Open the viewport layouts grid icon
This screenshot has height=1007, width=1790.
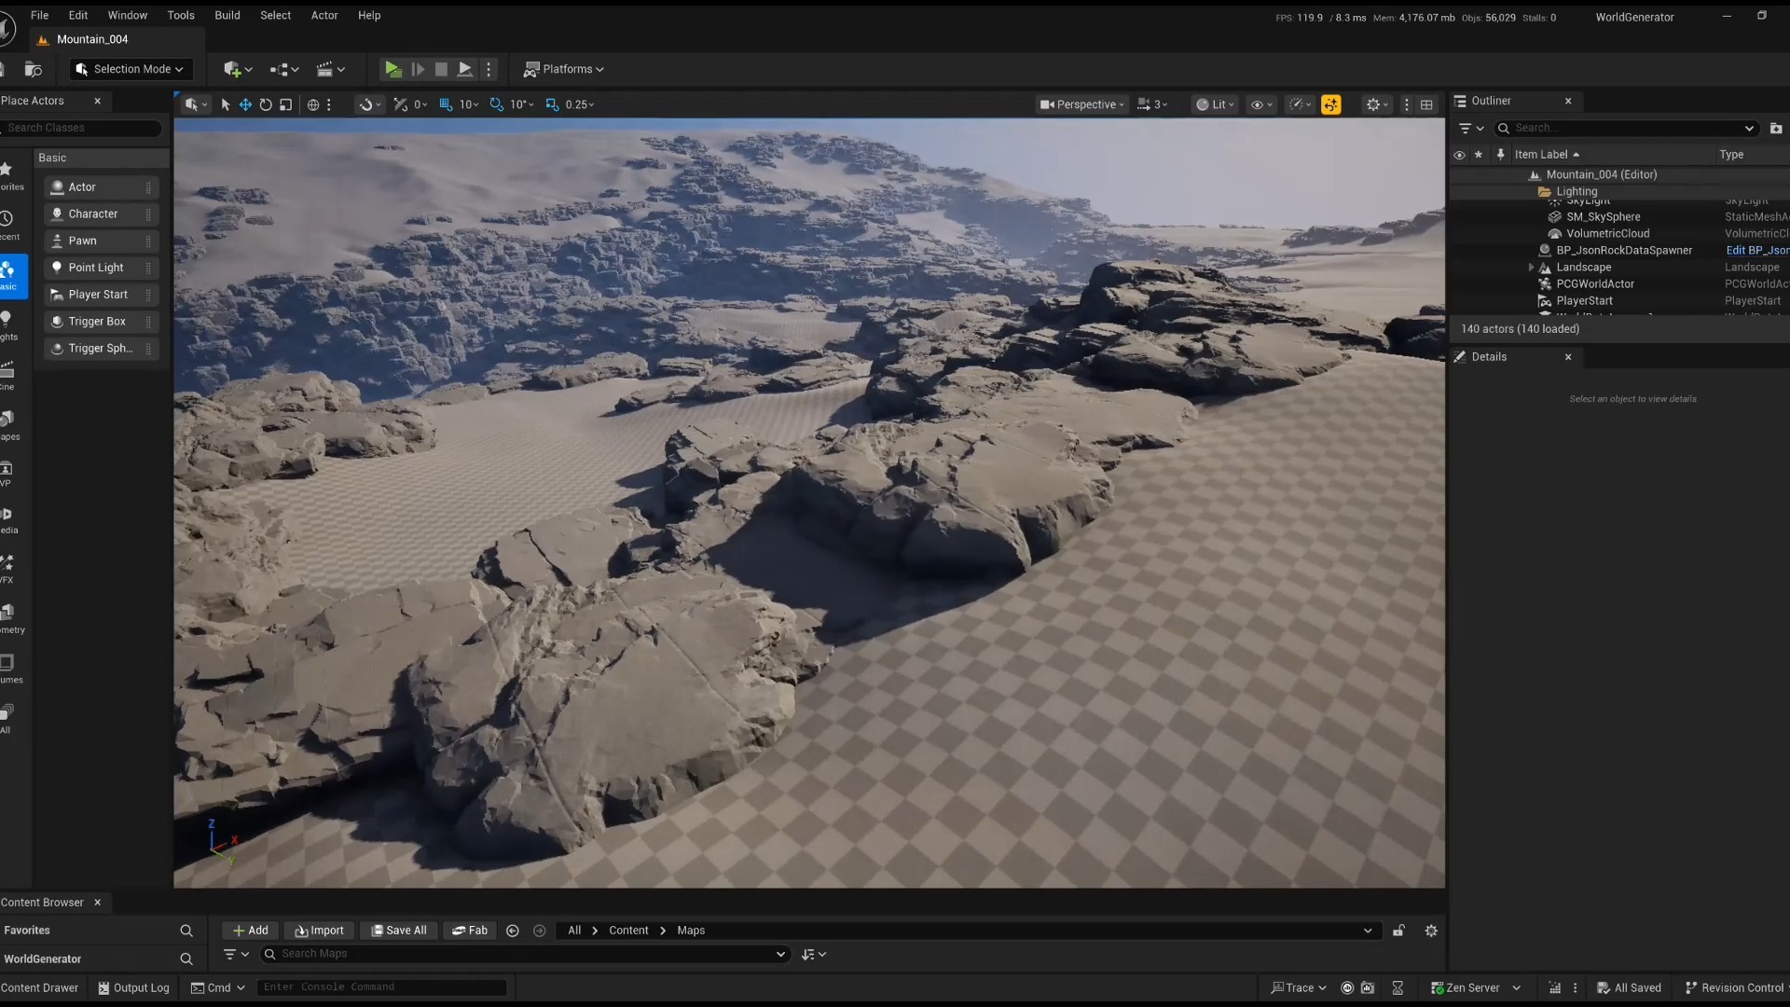(1426, 104)
